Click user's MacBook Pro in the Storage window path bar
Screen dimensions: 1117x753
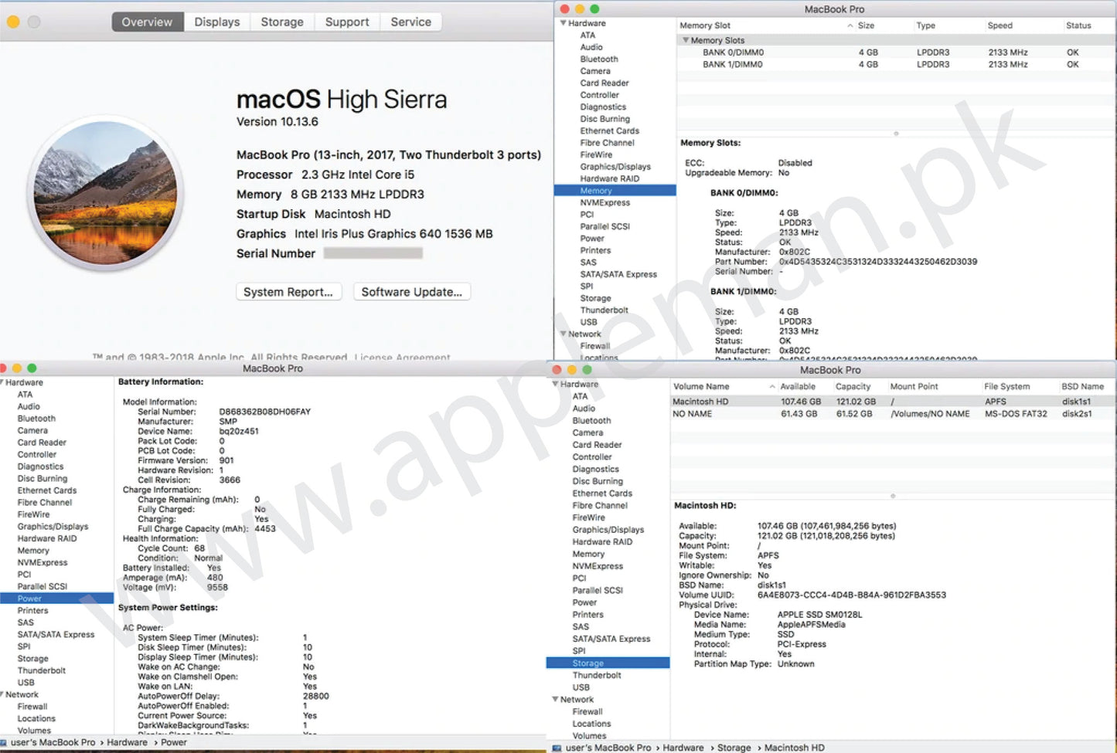tap(608, 748)
